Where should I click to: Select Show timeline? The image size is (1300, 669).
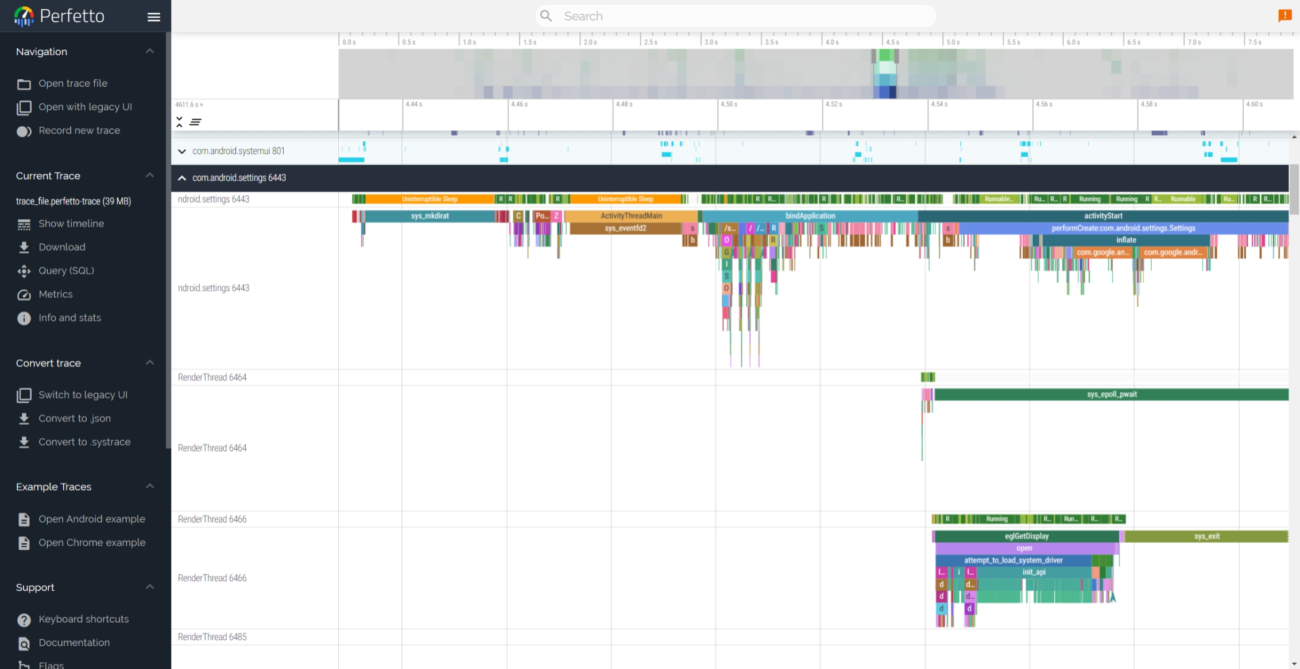click(x=71, y=223)
